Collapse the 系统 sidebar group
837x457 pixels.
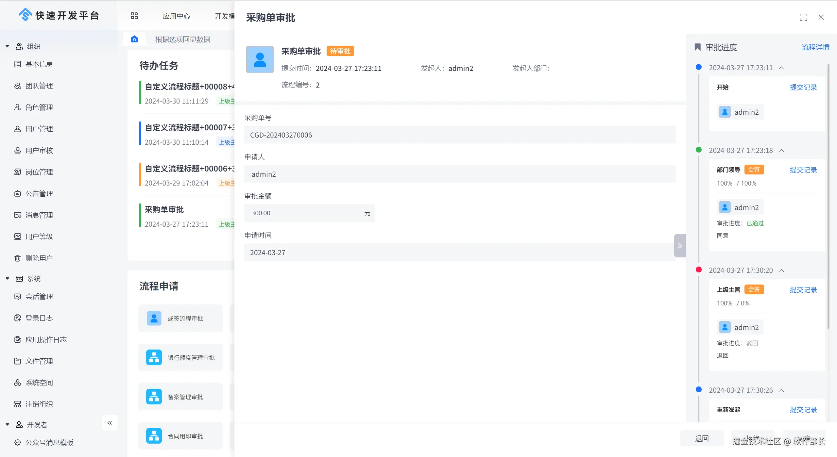pyautogui.click(x=7, y=279)
